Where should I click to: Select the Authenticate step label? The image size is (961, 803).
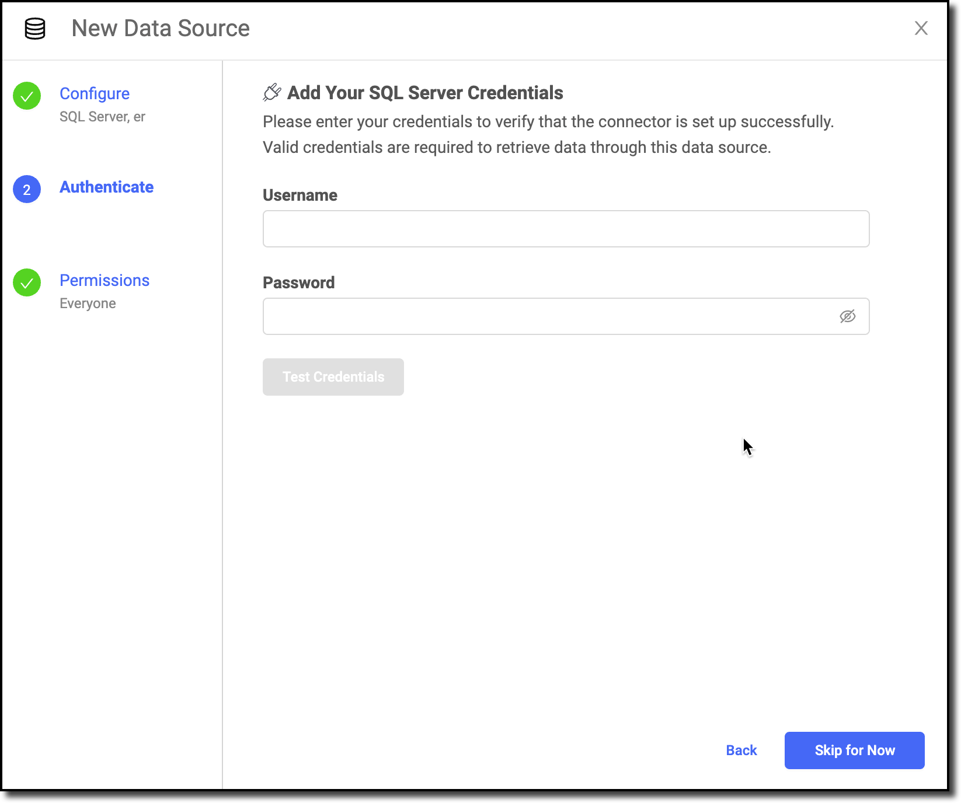[106, 187]
